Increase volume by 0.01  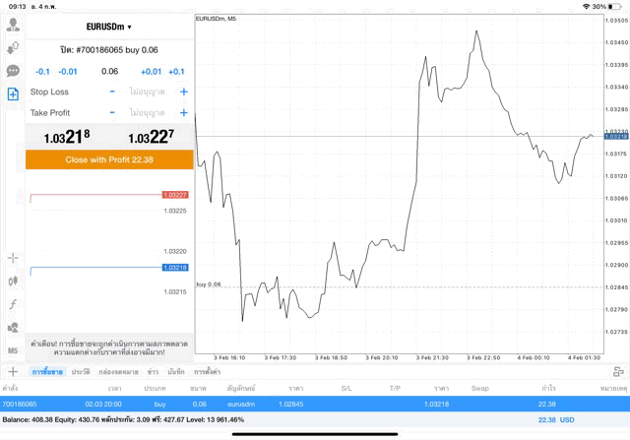point(151,72)
